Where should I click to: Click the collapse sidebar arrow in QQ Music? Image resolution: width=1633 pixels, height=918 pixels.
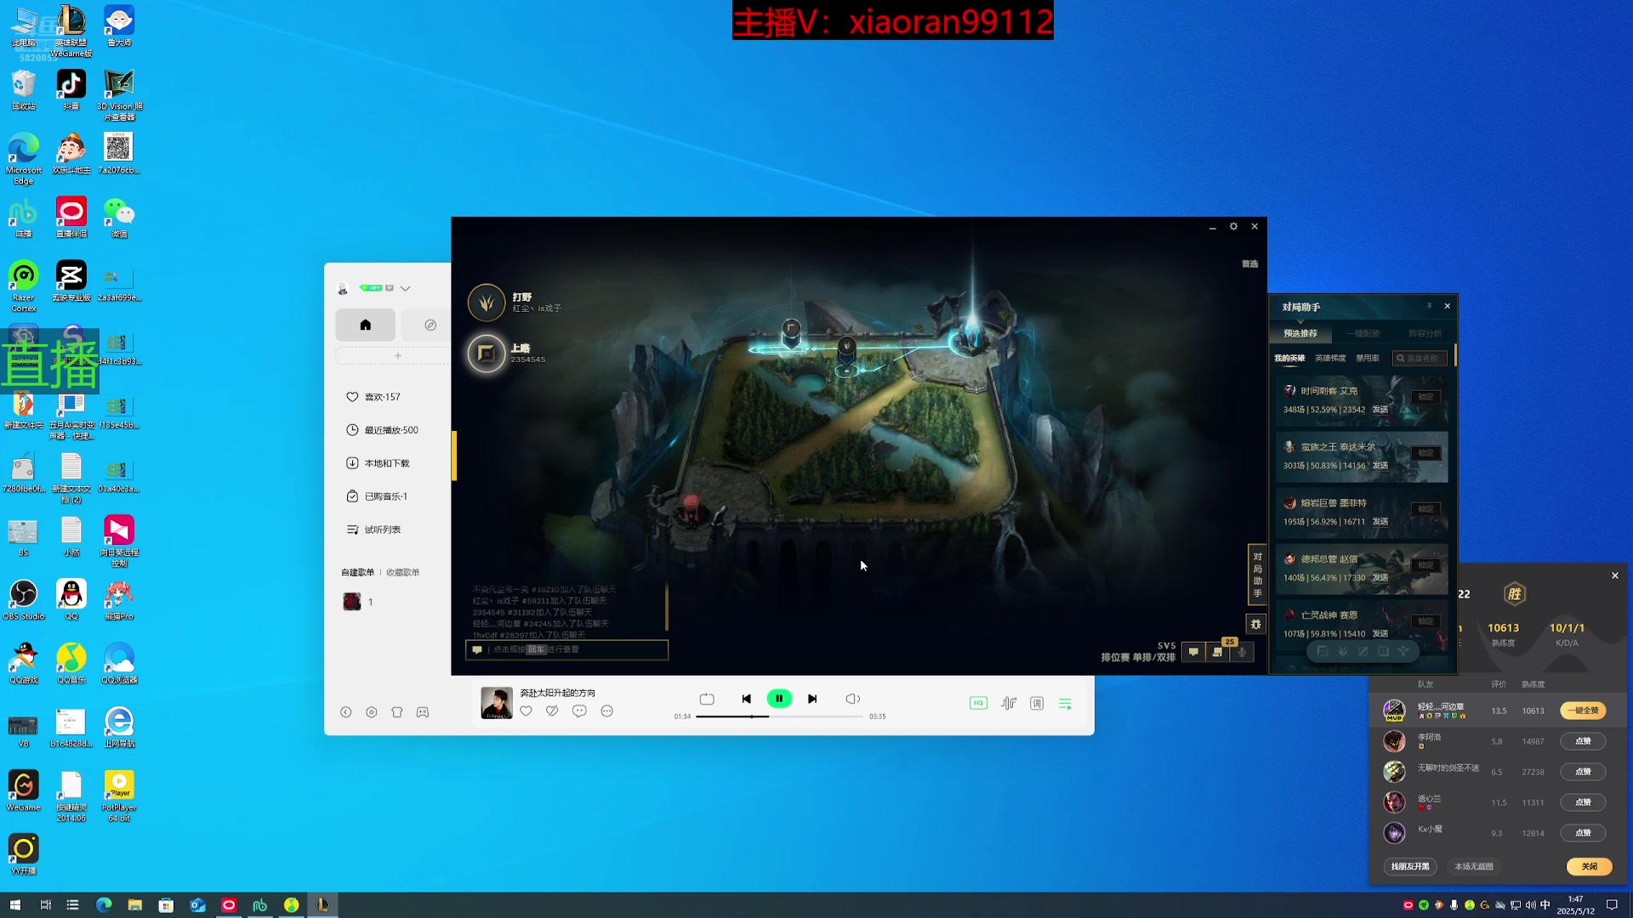click(x=345, y=712)
